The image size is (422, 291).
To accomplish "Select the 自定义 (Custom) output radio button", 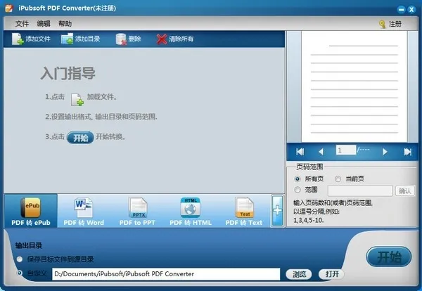I will click(x=20, y=273).
